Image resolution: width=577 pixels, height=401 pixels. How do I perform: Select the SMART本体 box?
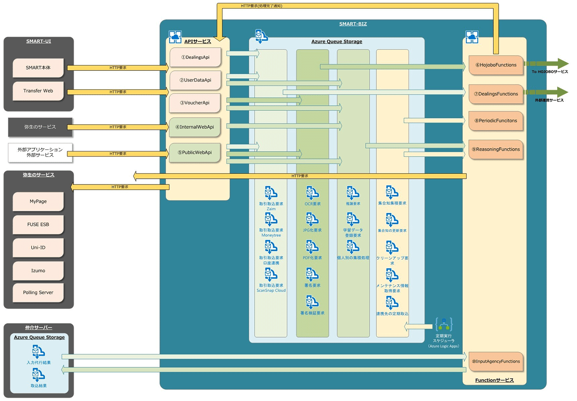point(38,68)
